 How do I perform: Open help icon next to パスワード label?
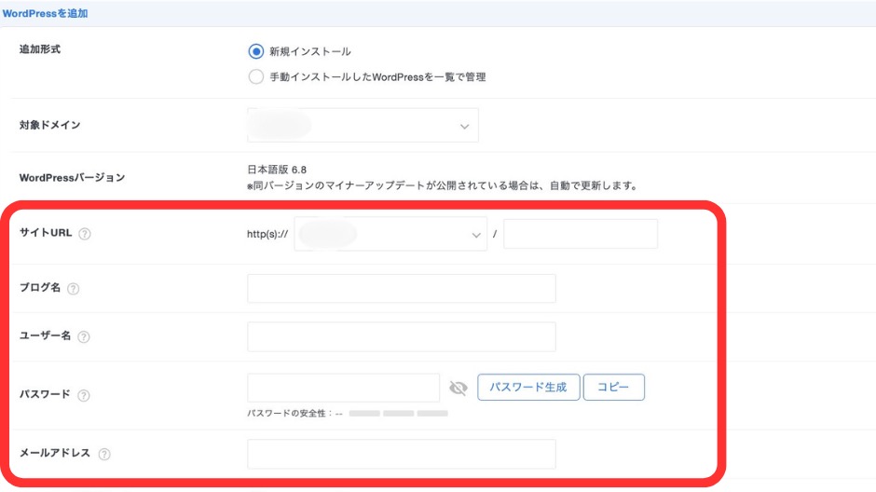pyautogui.click(x=84, y=395)
